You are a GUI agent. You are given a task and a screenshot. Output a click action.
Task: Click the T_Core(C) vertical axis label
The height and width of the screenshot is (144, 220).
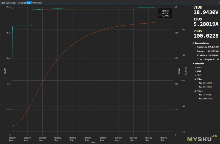point(186,71)
